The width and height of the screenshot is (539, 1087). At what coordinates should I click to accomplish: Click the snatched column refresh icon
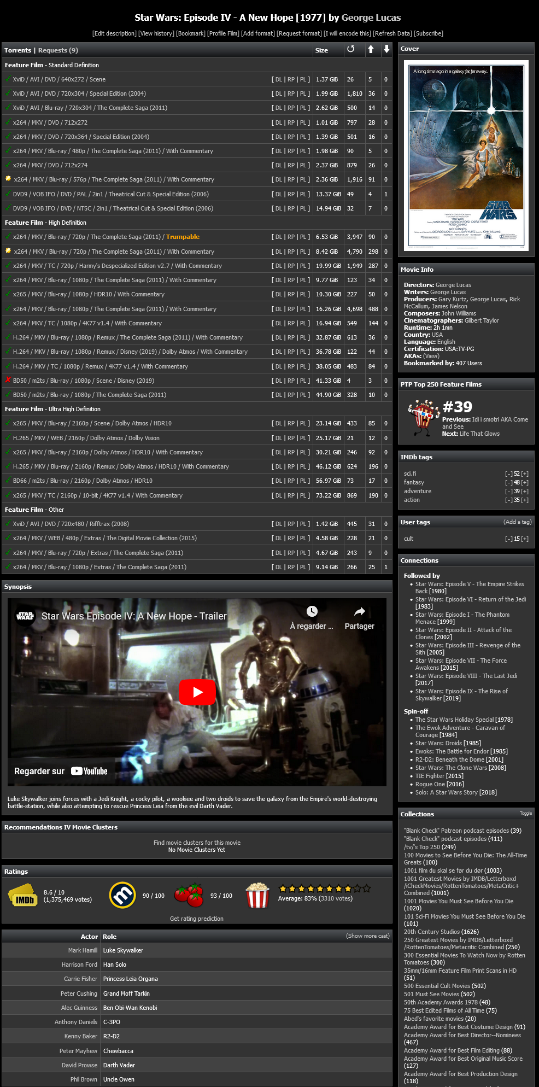[350, 49]
